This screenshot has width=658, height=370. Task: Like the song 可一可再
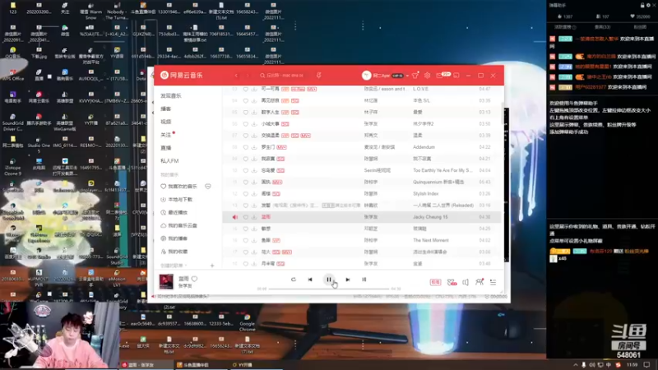(245, 89)
